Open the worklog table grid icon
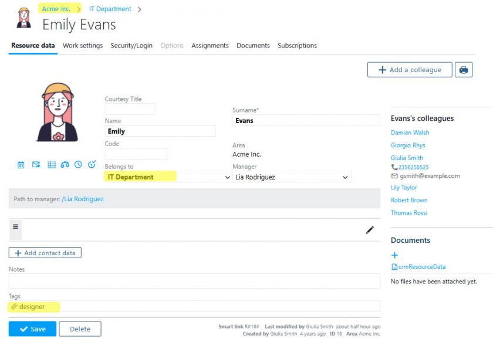This screenshot has height=342, width=493. [52, 165]
